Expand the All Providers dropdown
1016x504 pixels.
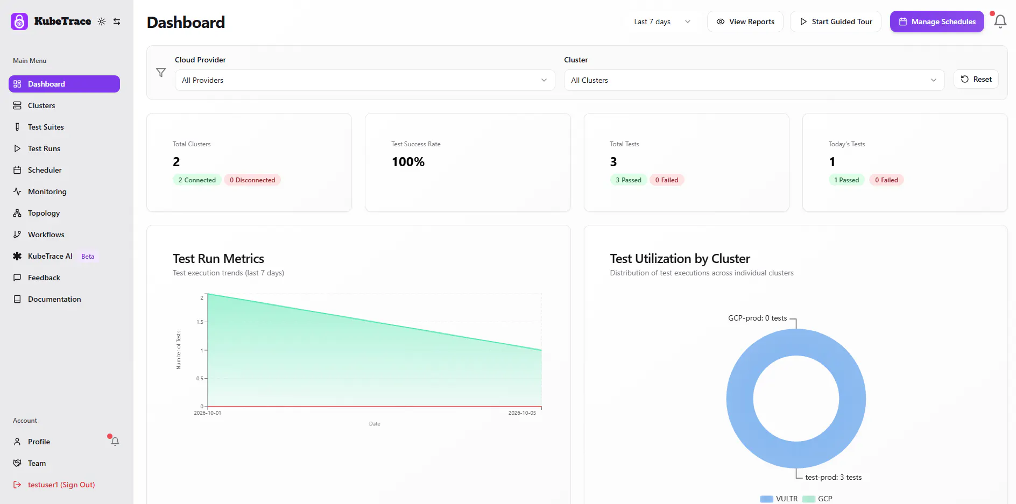pyautogui.click(x=365, y=80)
